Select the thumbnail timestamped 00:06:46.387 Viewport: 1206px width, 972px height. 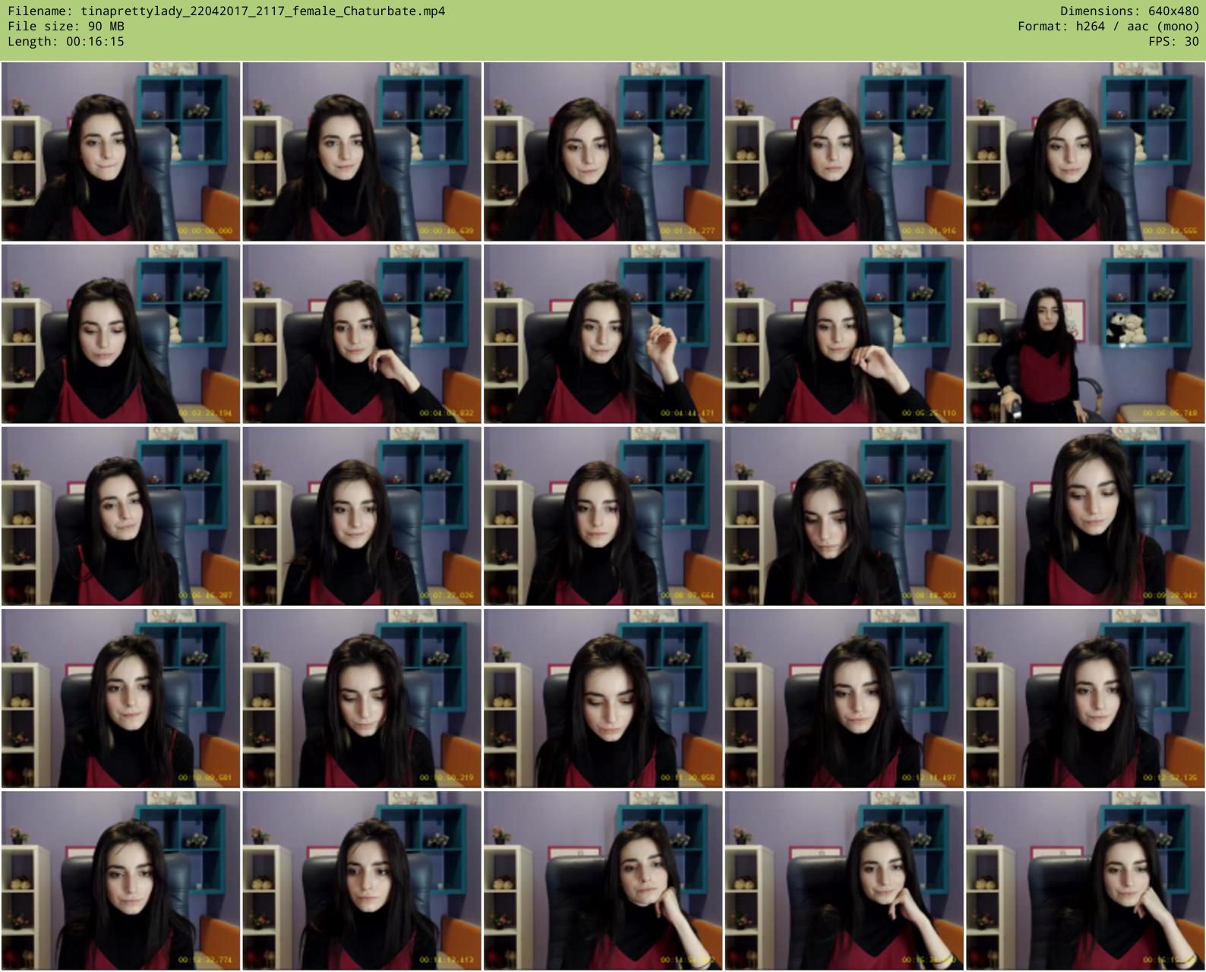click(121, 516)
